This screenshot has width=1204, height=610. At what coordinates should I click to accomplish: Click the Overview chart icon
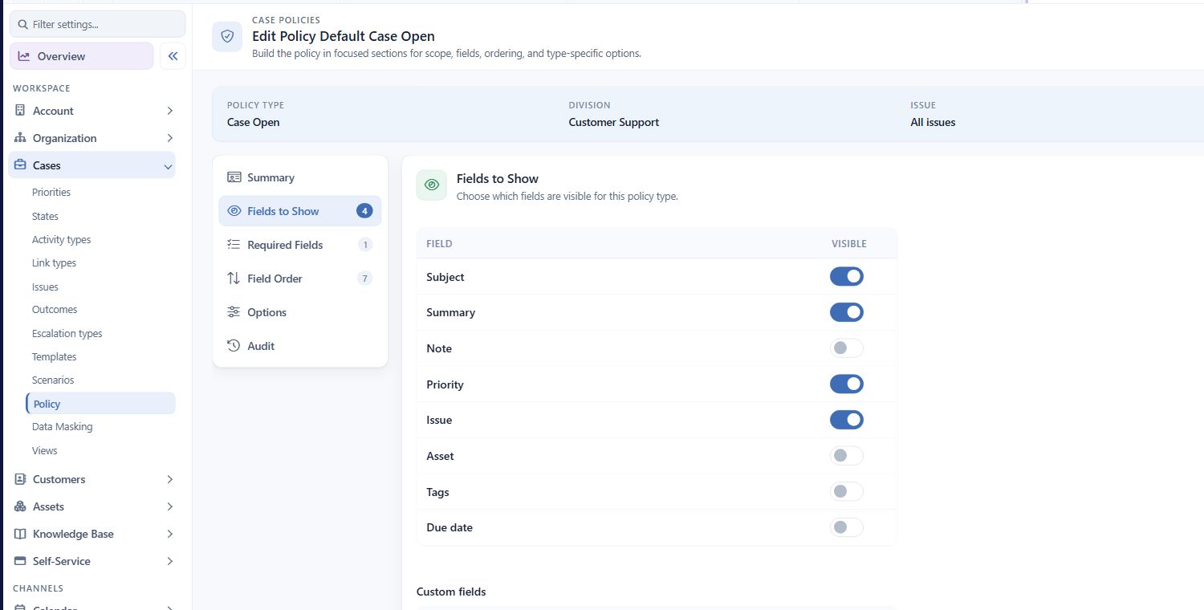coord(24,56)
